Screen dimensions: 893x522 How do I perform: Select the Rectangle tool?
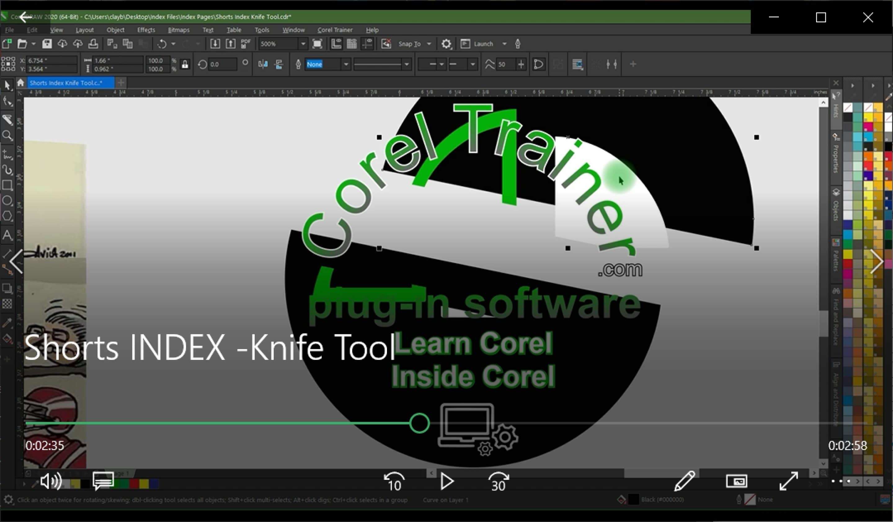click(x=7, y=185)
